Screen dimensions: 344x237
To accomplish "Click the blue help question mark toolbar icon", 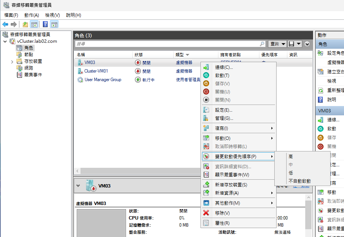I will tap(45, 25).
